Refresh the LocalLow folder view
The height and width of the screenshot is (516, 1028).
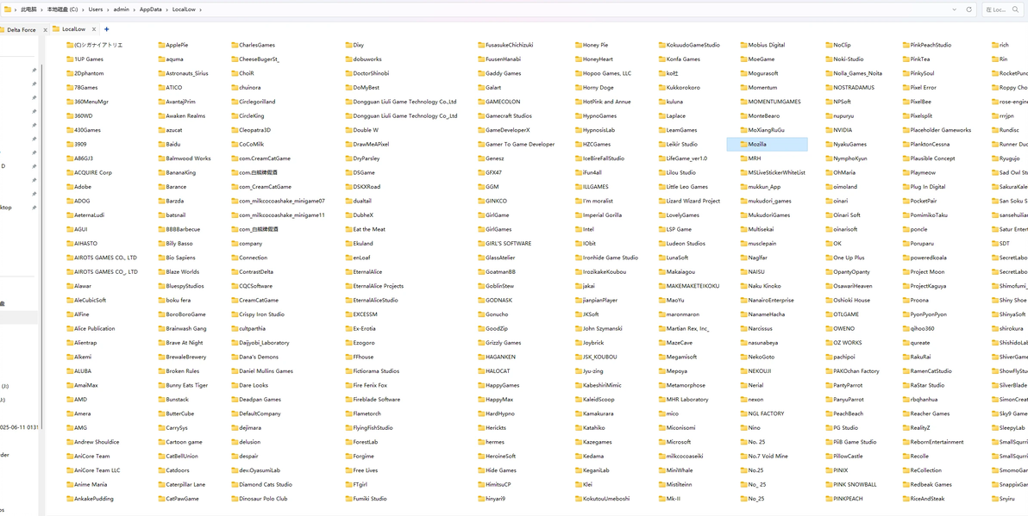point(969,9)
